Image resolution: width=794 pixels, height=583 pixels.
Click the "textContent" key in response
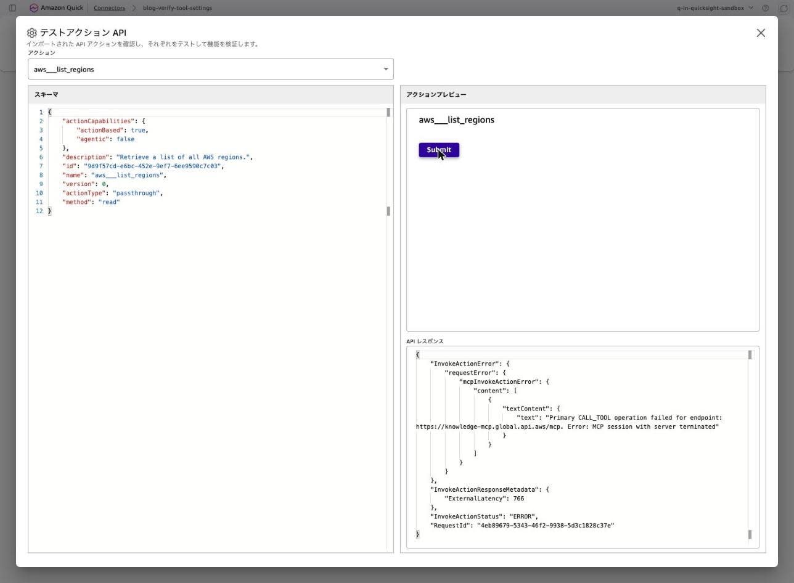(525, 409)
